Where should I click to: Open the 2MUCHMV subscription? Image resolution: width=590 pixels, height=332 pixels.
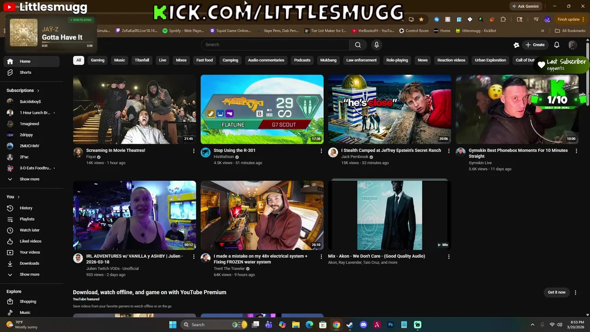coord(32,146)
